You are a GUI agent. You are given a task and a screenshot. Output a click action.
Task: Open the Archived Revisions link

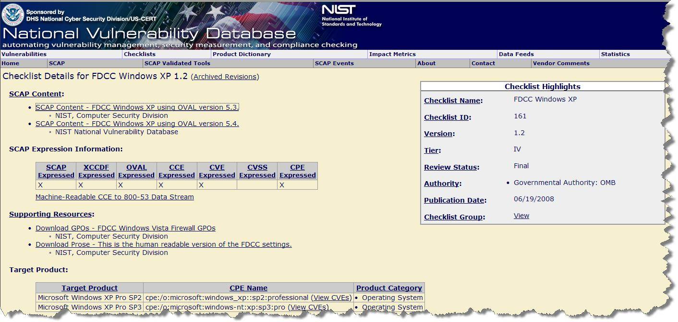[225, 77]
